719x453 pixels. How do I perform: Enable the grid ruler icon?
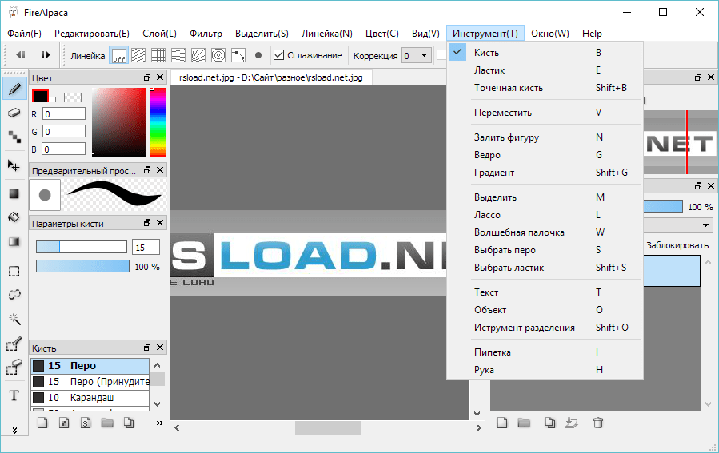click(158, 55)
